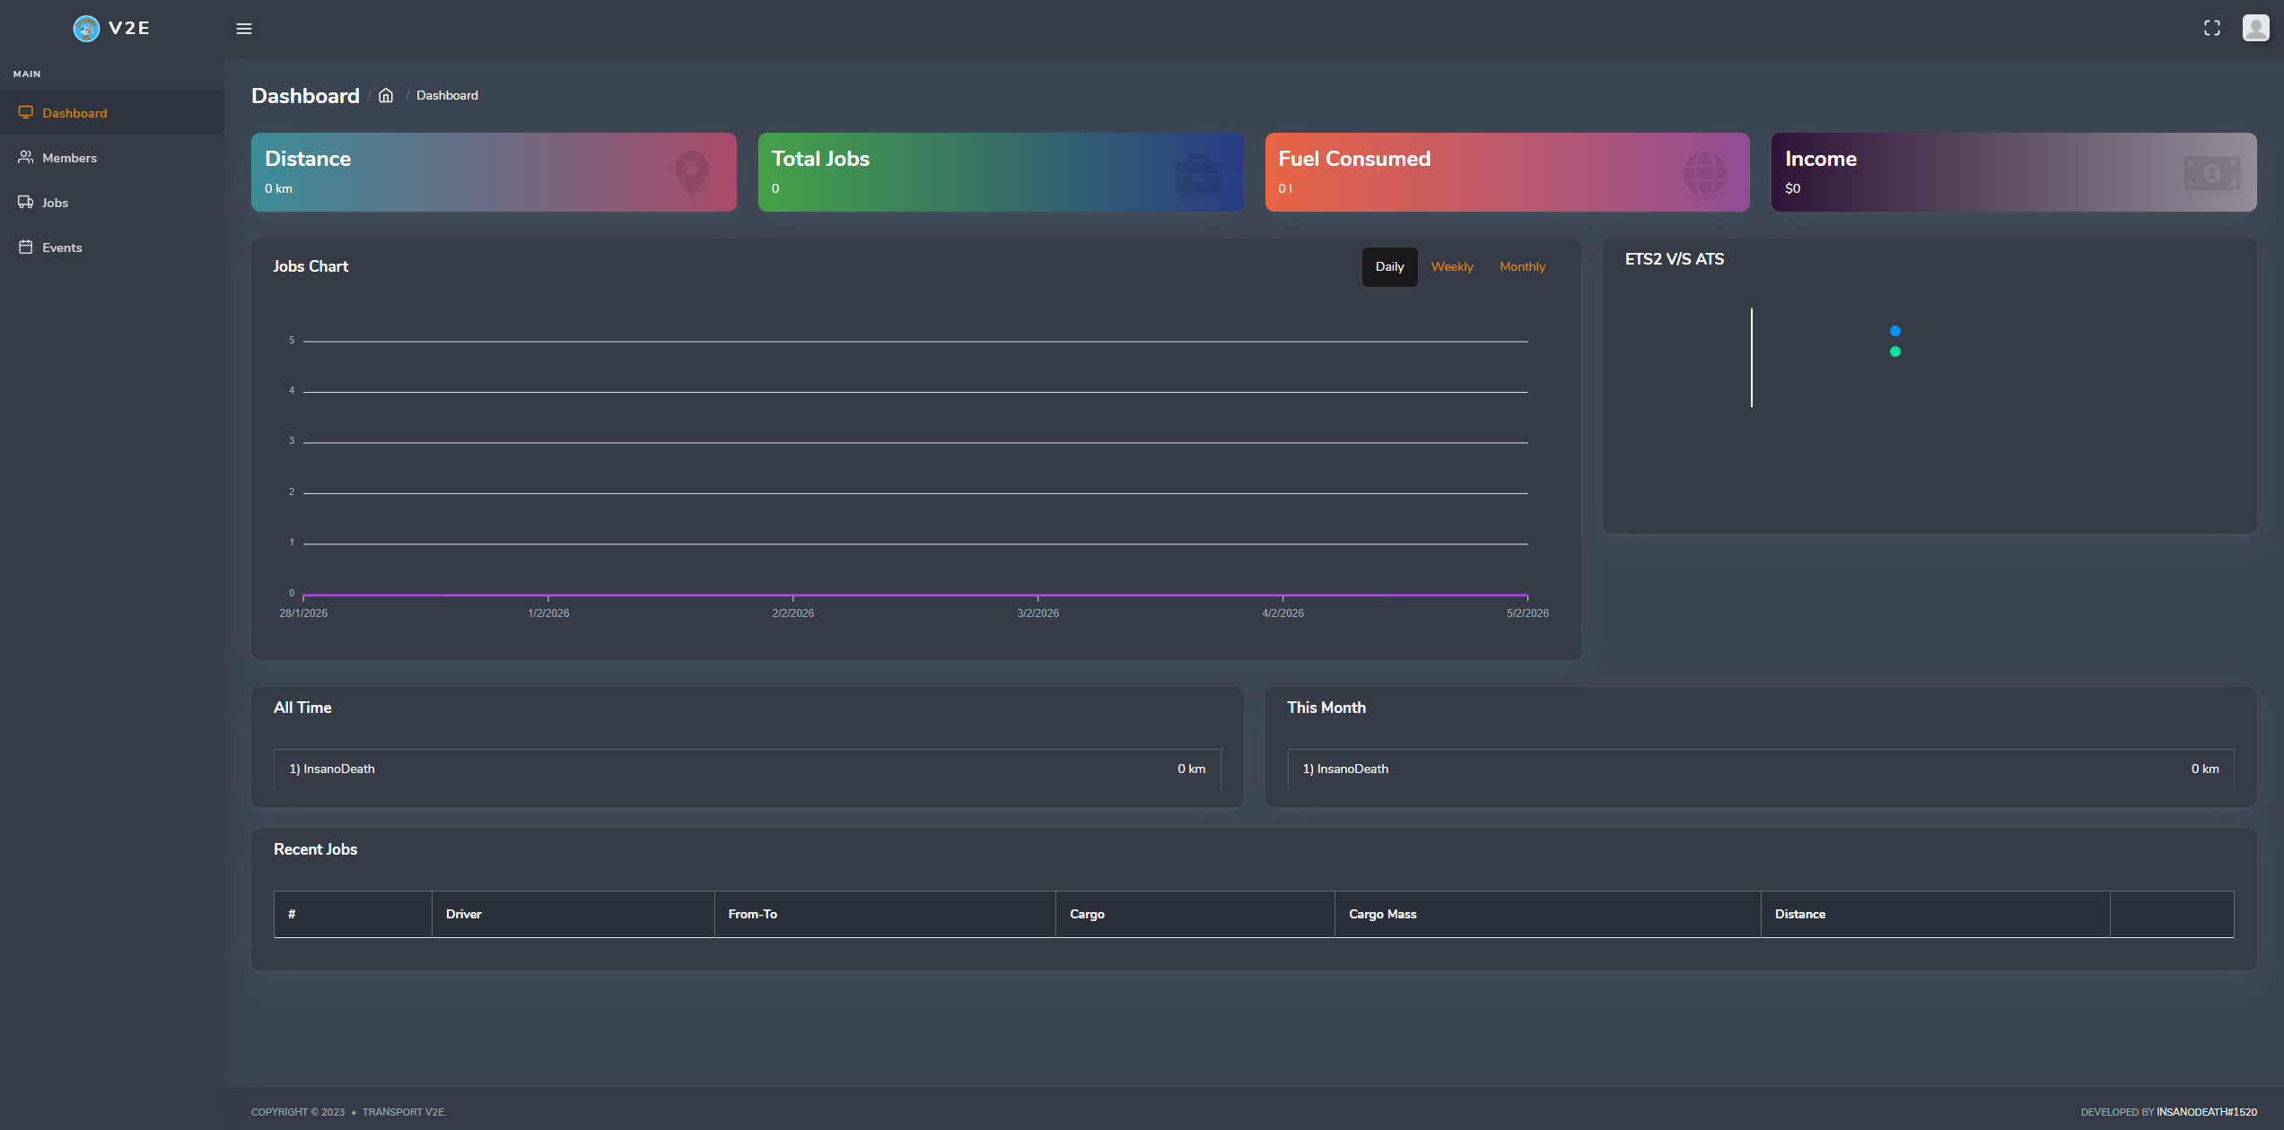Switch Jobs Chart to Monthly view
Viewport: 2284px width, 1130px height.
pyautogui.click(x=1522, y=267)
